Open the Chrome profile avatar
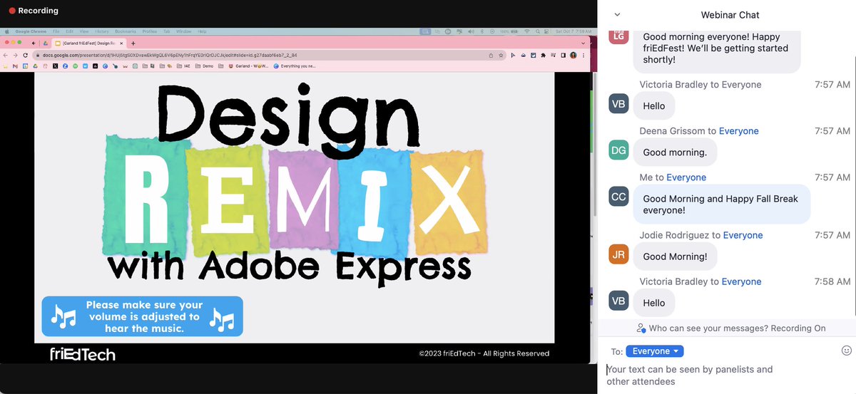Screen dimensions: 856x394 [573, 56]
